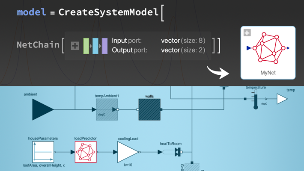304x171 pixels.
Task: Click the blue NetChain layer bar
Action: click(x=95, y=46)
